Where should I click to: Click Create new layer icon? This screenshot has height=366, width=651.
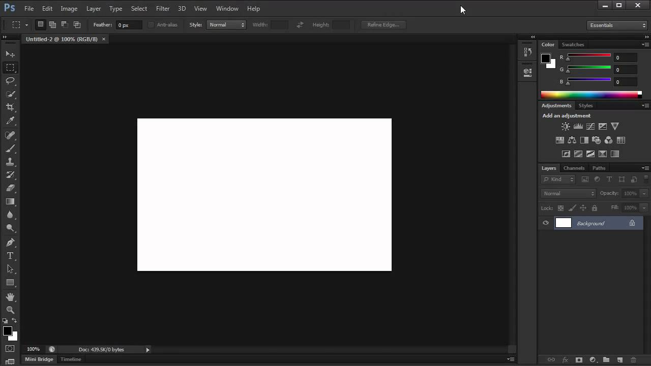click(x=619, y=359)
